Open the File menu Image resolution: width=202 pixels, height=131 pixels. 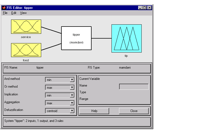(5, 13)
